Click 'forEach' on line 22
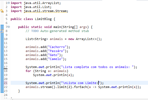 [80, 87]
